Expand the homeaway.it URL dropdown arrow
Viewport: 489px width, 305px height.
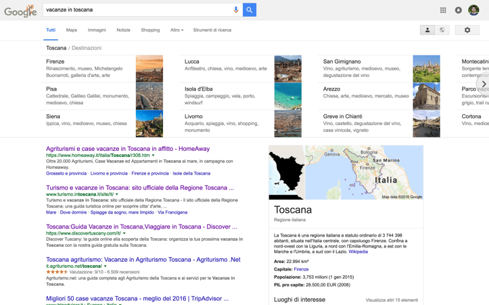[153, 156]
